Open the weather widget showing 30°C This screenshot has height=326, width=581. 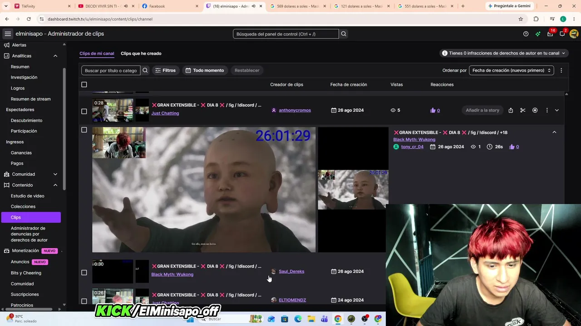pos(23,319)
